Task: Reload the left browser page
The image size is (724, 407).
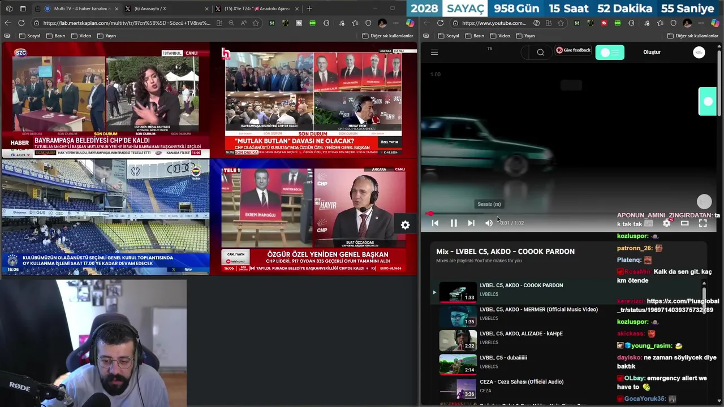Action: (x=21, y=23)
